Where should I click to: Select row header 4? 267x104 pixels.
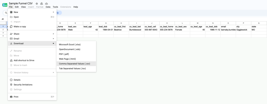click(3, 36)
